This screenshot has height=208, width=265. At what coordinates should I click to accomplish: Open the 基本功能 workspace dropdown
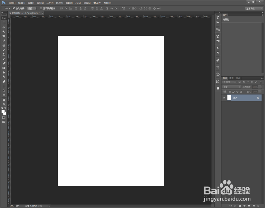tap(254, 8)
